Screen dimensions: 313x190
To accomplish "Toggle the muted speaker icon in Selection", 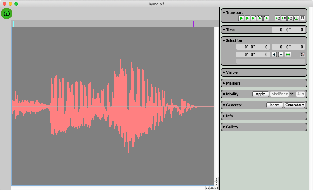I will coord(302,55).
